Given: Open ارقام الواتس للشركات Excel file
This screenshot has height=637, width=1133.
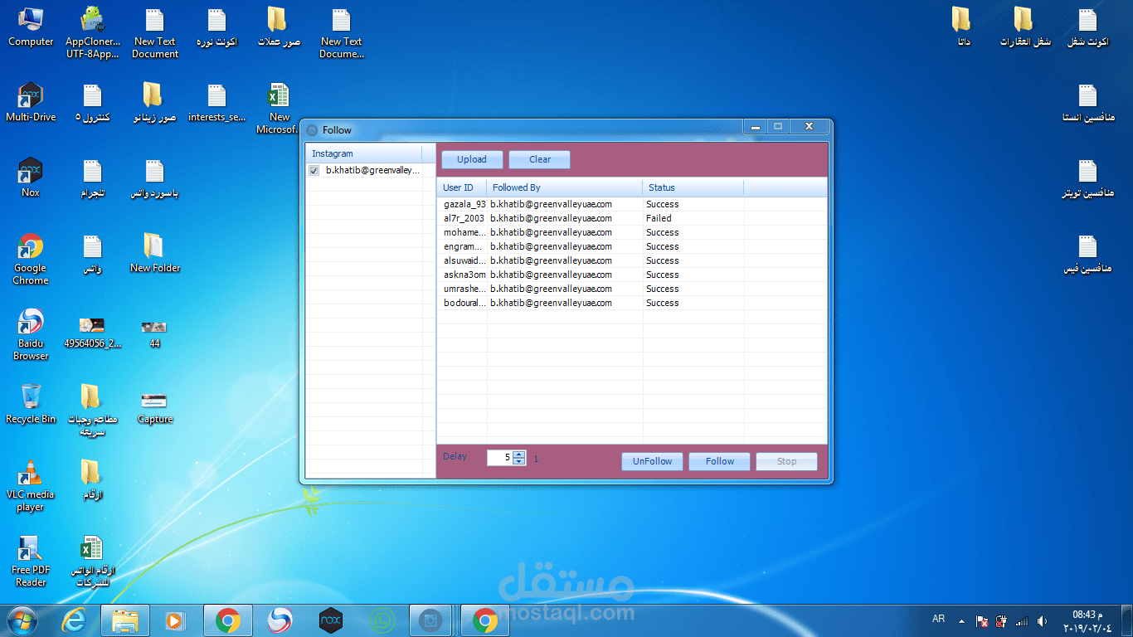Looking at the screenshot, I should click(x=93, y=561).
